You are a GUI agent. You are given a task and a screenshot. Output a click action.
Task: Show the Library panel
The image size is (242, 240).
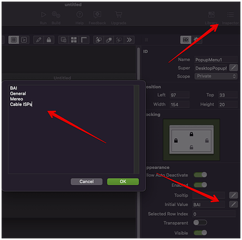click(x=211, y=15)
